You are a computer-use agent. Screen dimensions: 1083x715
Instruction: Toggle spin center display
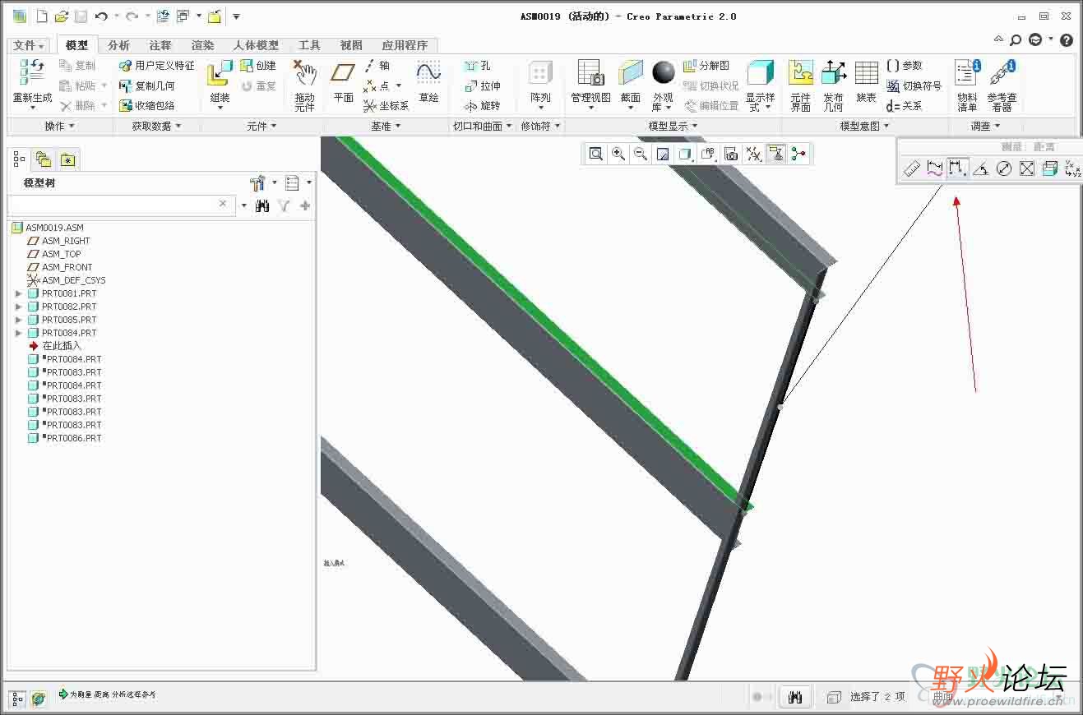click(798, 154)
